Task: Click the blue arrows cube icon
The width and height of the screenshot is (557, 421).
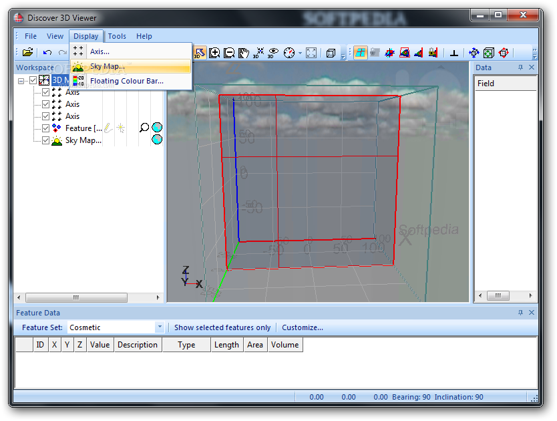Action: tap(474, 53)
